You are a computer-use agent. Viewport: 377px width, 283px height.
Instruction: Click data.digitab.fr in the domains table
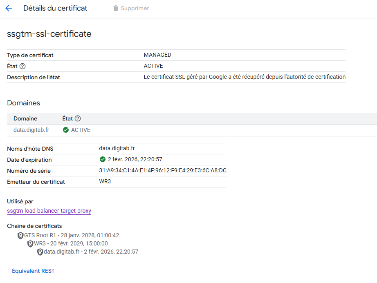(x=31, y=130)
